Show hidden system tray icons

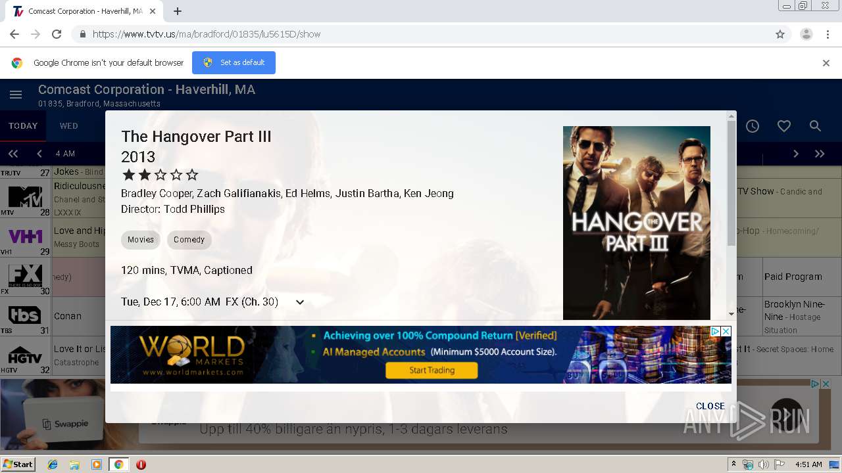734,464
